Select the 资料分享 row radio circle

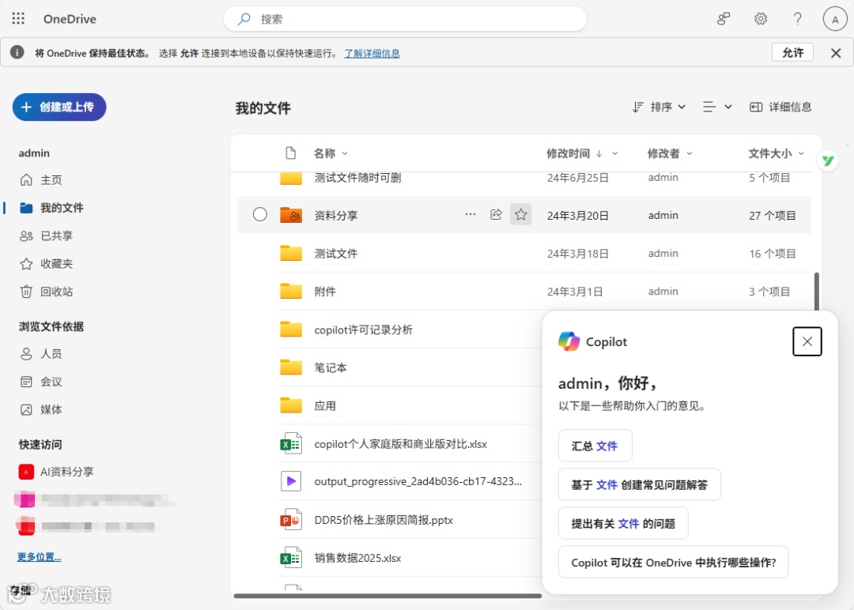pos(260,214)
